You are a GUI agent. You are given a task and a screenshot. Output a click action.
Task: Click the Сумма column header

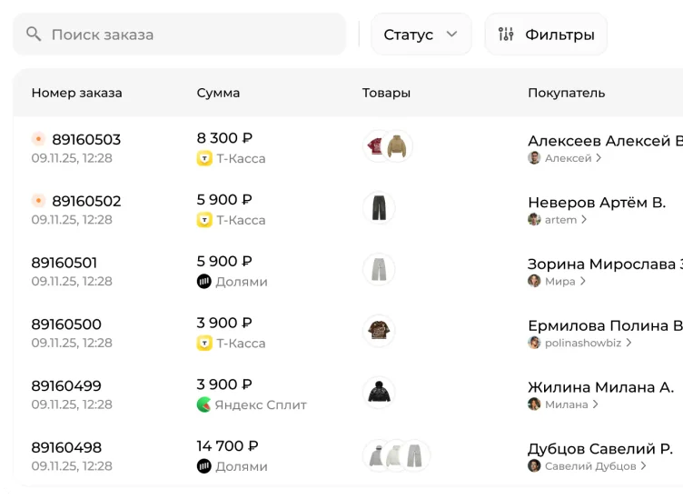(x=218, y=93)
